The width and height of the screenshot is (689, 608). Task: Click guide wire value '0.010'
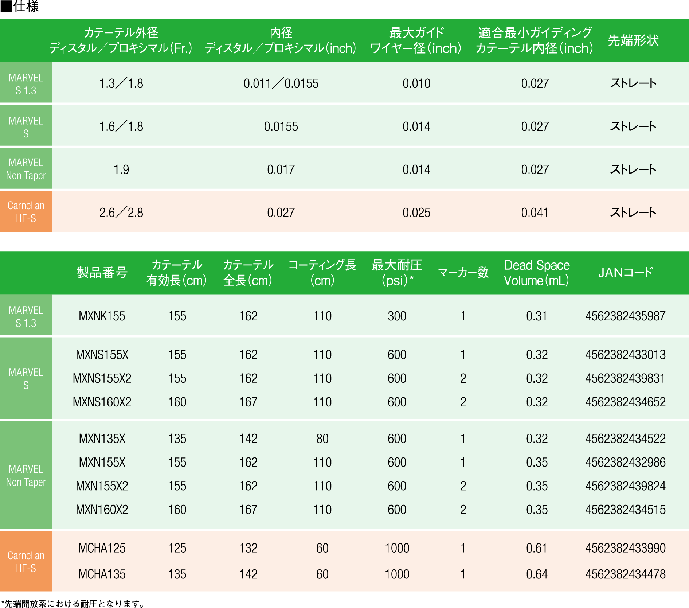(x=416, y=83)
